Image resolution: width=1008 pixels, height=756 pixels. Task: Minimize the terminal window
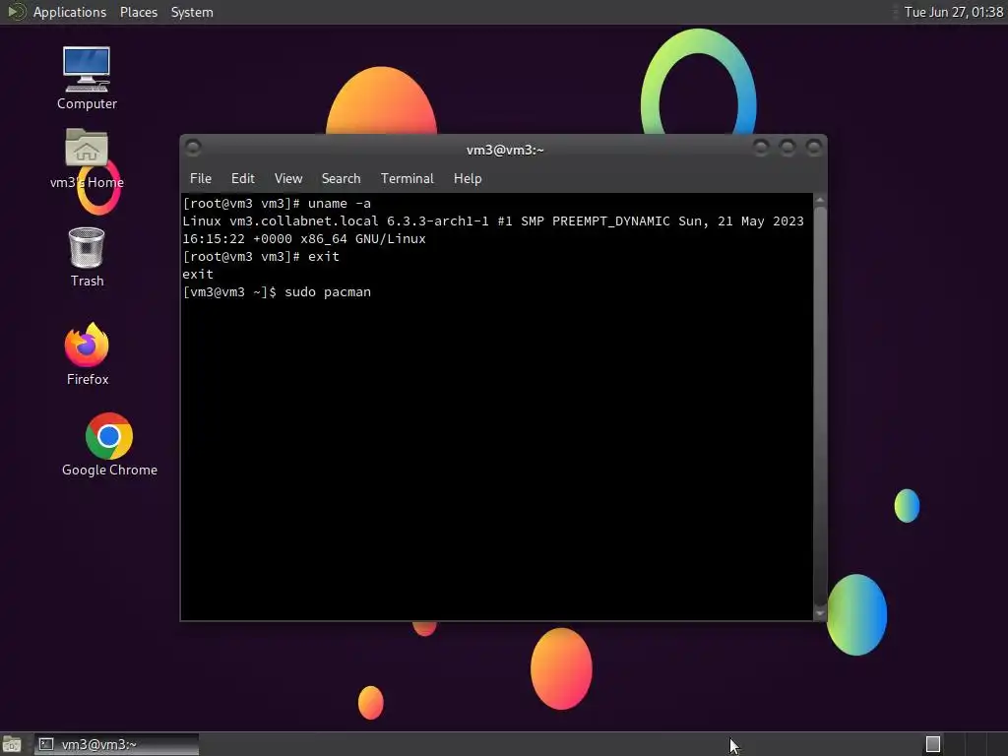click(x=761, y=148)
